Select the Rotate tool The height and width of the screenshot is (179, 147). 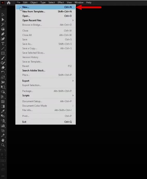[x=3, y=72]
